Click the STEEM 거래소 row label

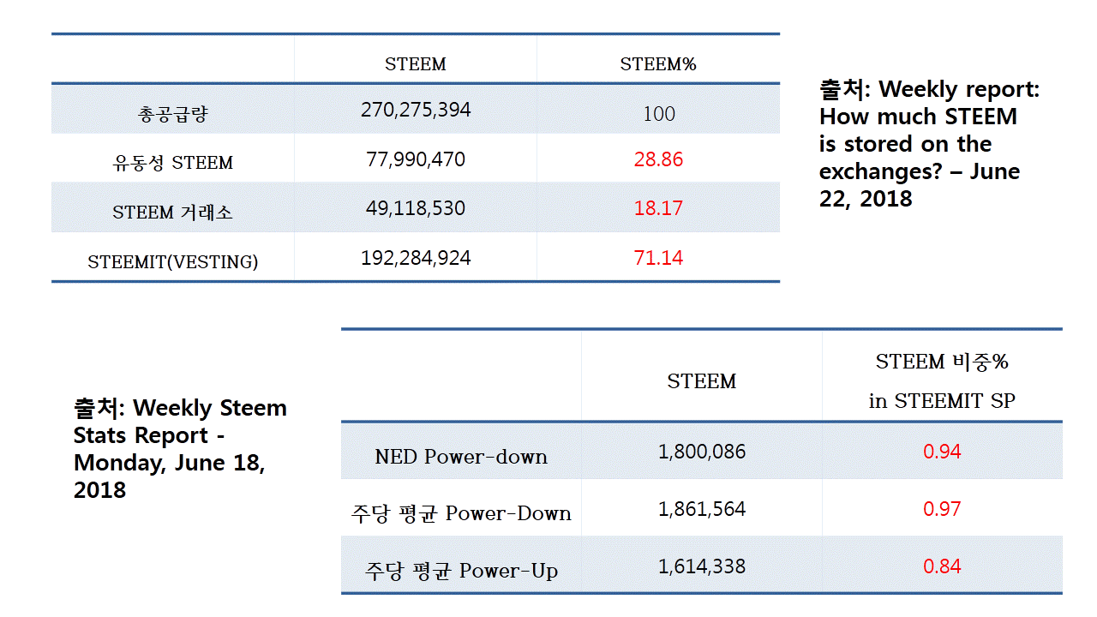172,213
